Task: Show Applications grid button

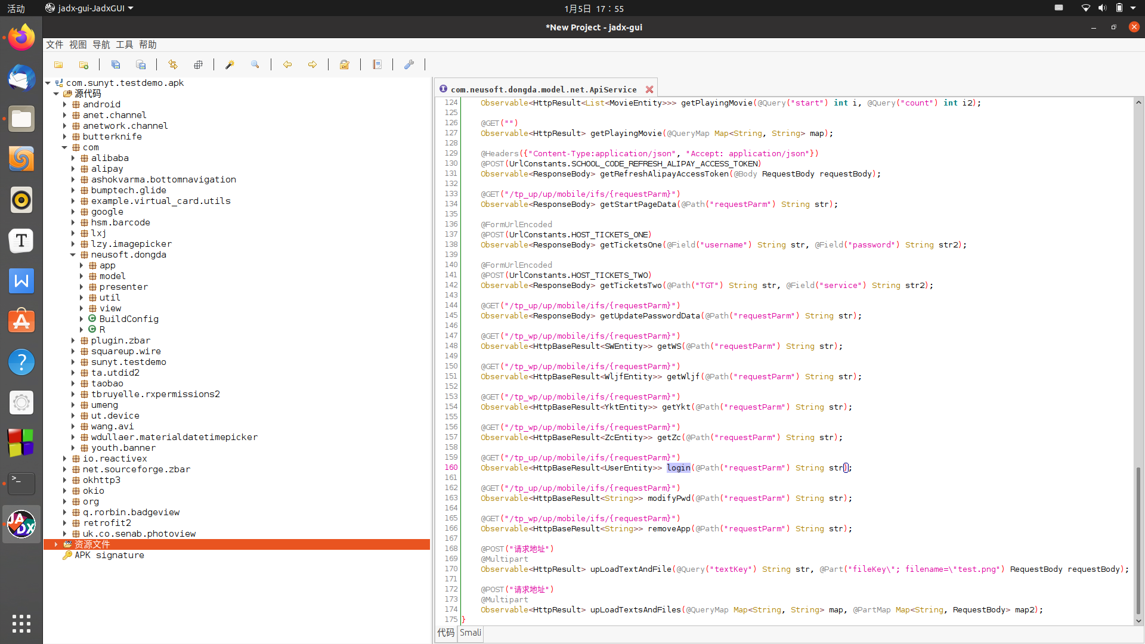Action: 21,623
